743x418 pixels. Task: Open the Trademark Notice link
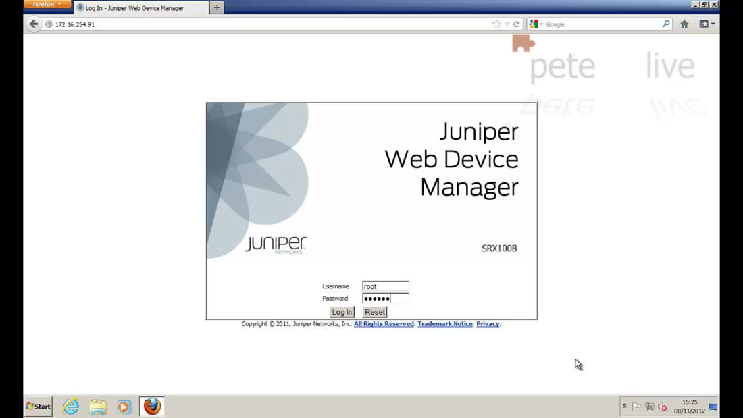pos(445,324)
